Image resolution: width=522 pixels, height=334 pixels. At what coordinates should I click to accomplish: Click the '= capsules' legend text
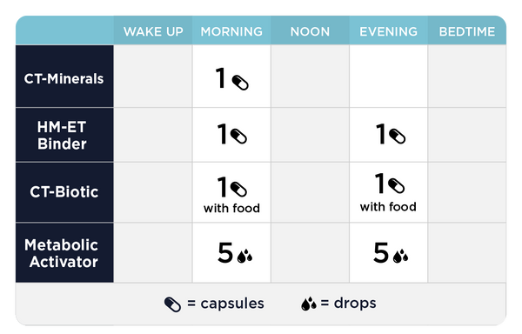click(225, 303)
